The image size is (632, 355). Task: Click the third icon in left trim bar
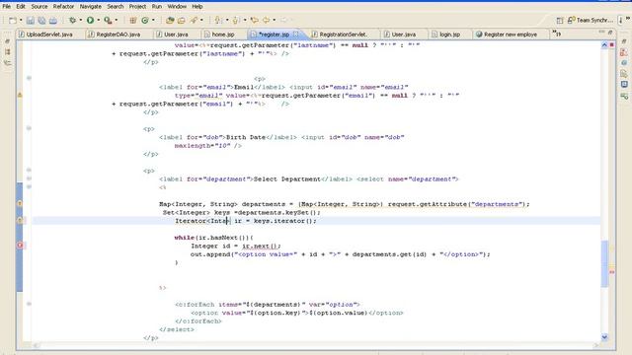pyautogui.click(x=7, y=63)
